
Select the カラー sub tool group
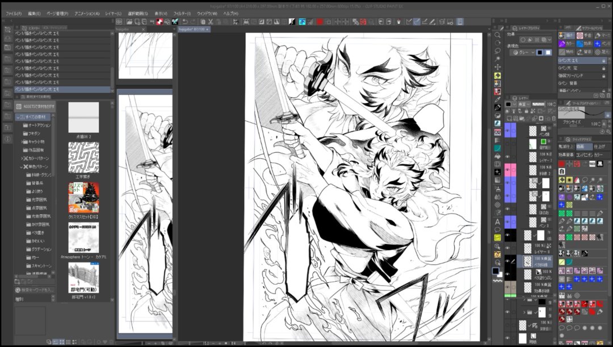[x=567, y=44]
